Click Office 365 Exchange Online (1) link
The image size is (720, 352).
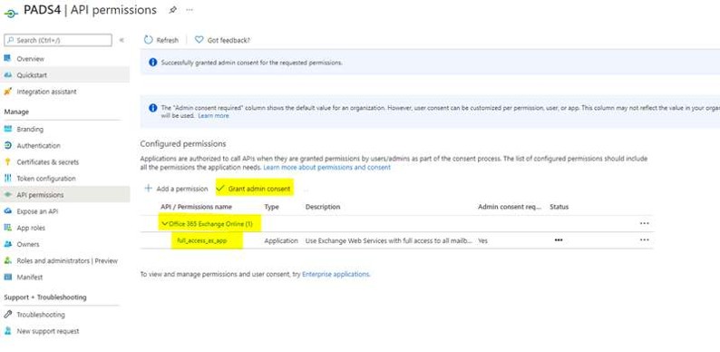(x=210, y=224)
